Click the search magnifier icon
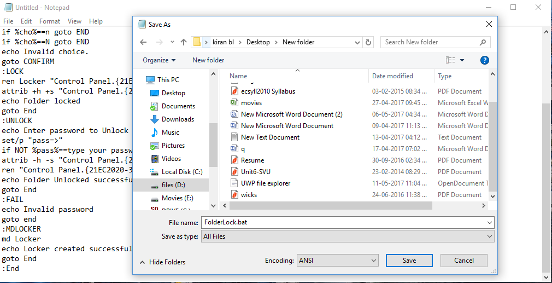 483,42
